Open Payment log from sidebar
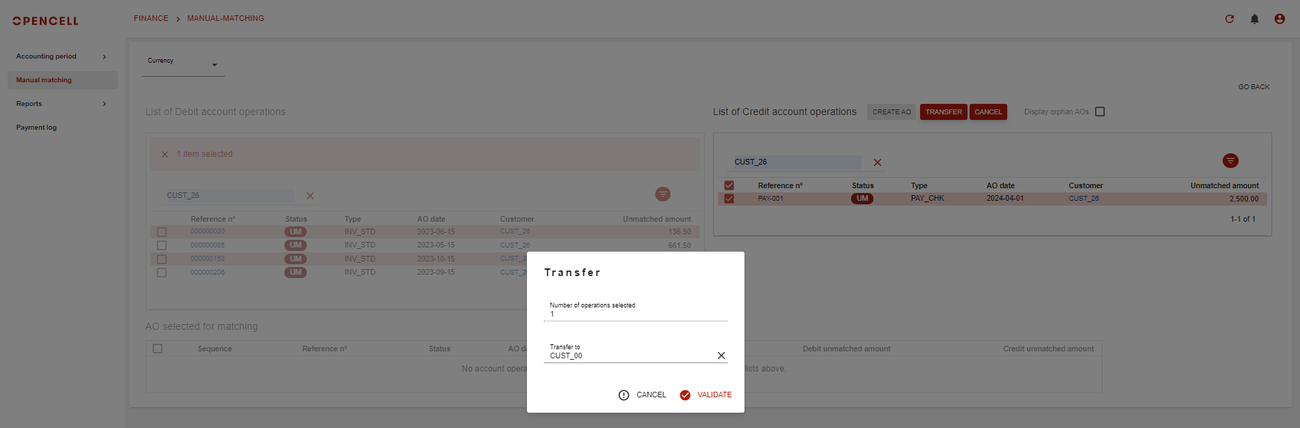Screen dimensions: 1300x428 point(37,128)
